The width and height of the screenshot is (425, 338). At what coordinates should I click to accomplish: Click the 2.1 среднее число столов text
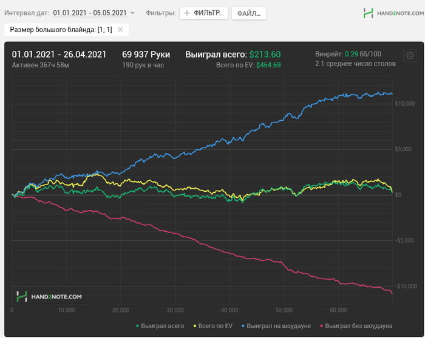pos(355,64)
